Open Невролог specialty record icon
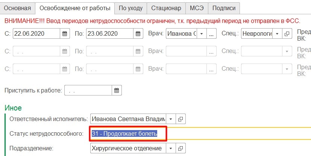Image resolution: width=311 pixels, height=156 pixels. pos(287,33)
